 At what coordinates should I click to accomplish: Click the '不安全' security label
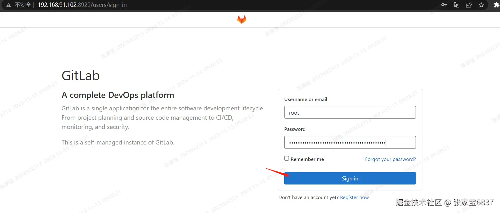pyautogui.click(x=23, y=5)
